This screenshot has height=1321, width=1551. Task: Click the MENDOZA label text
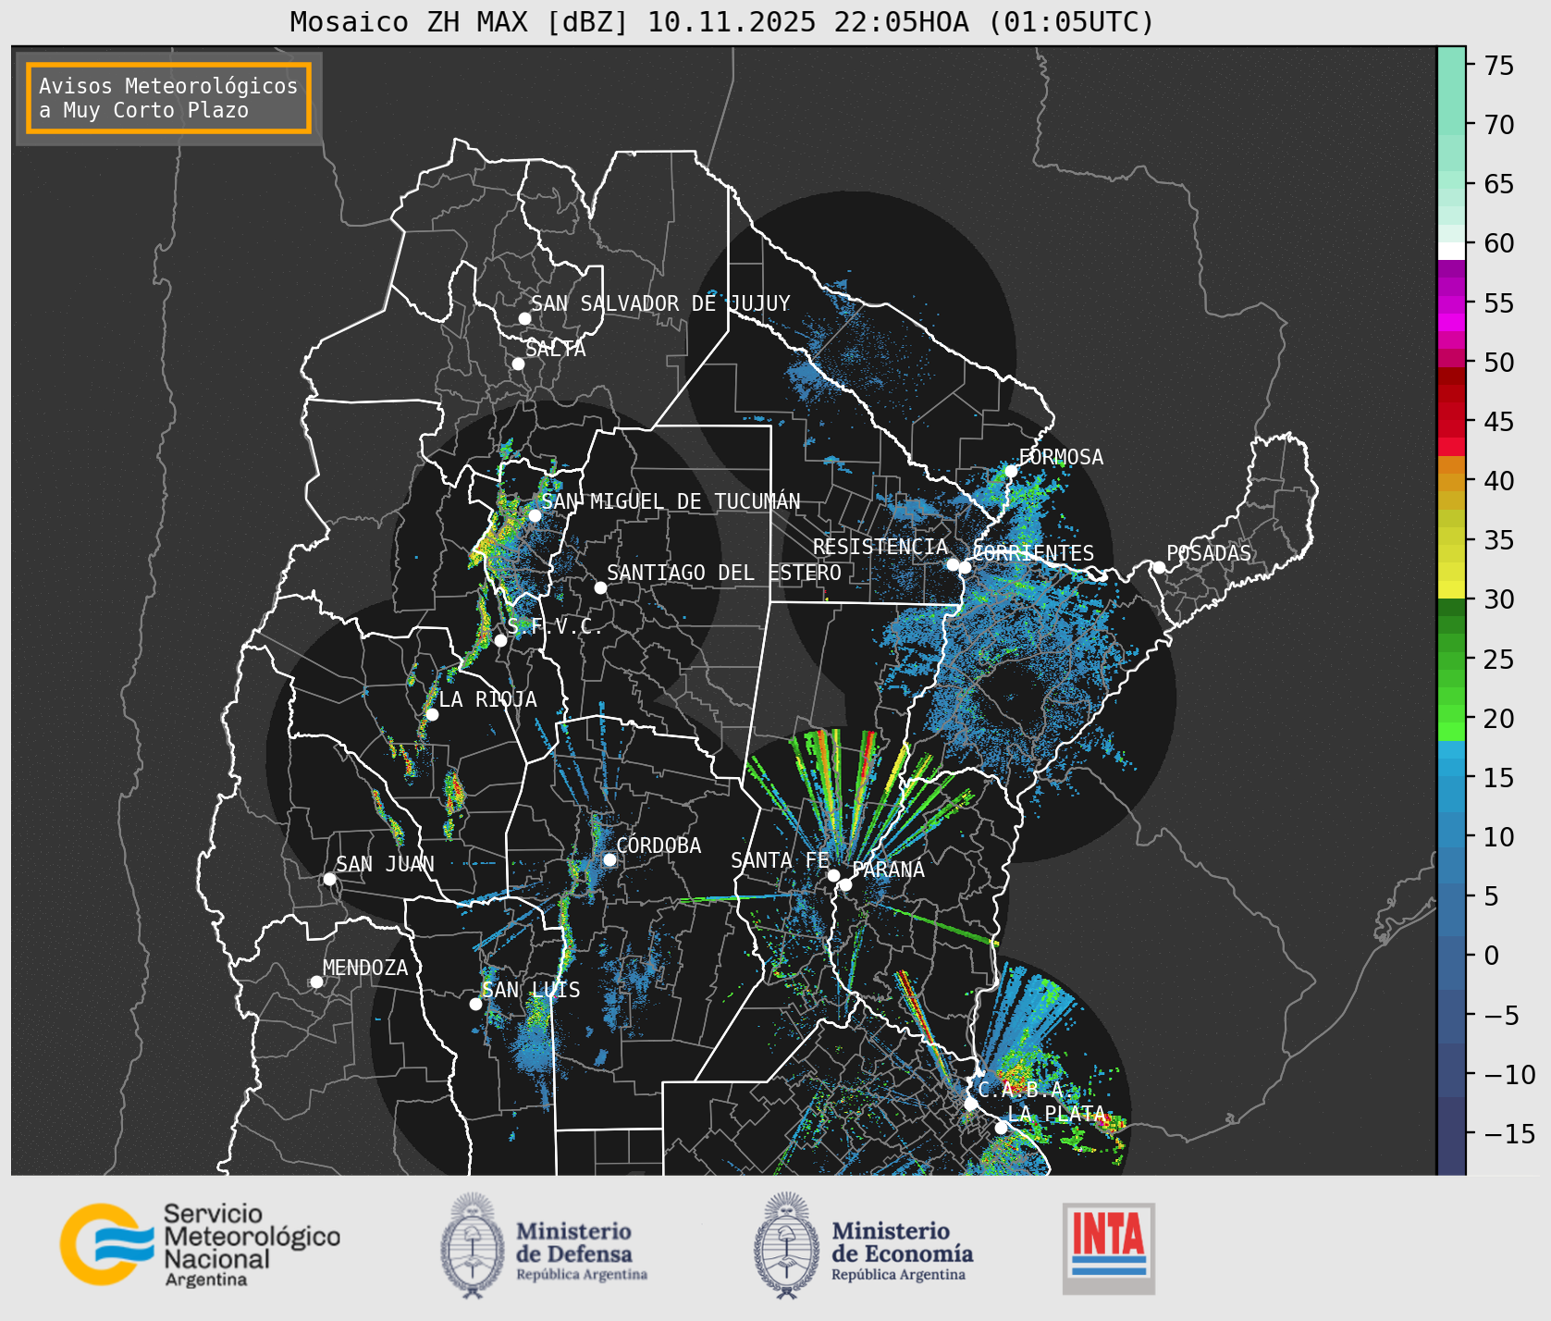(x=365, y=968)
